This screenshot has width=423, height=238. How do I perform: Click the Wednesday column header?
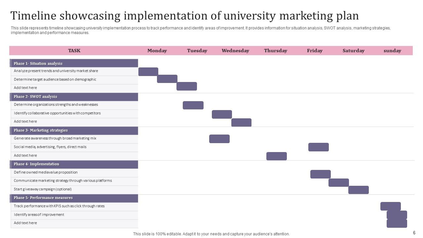coord(235,51)
